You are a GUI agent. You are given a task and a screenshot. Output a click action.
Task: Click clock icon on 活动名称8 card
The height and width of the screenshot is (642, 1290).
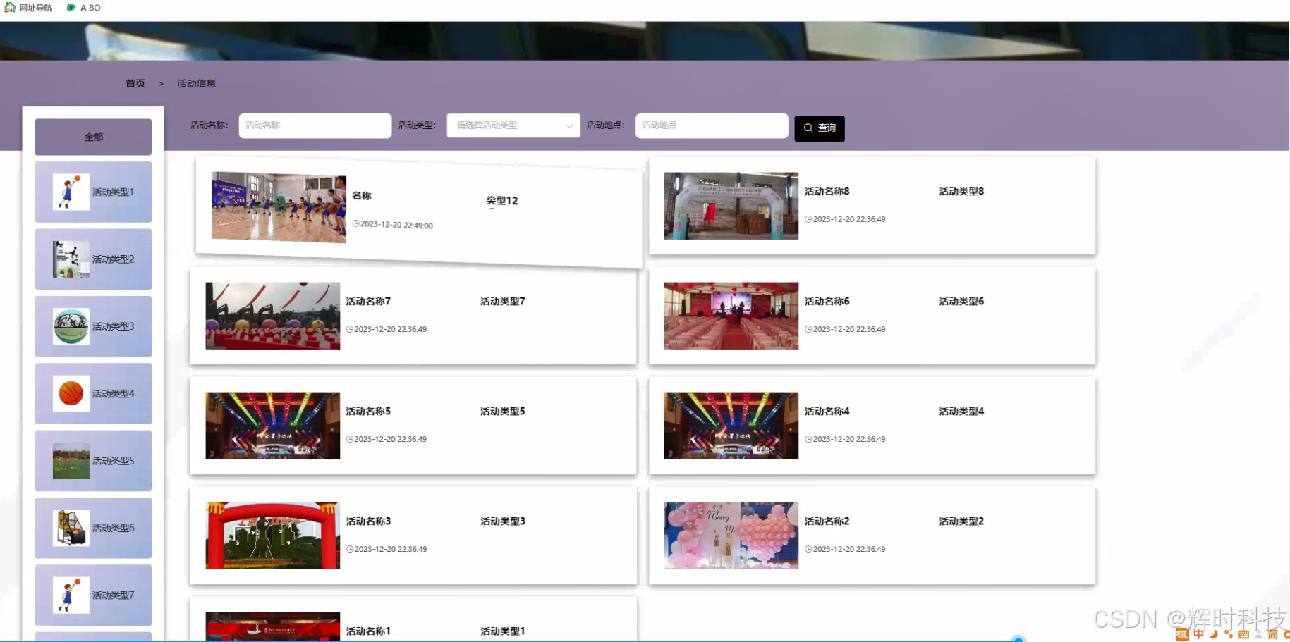coord(808,219)
